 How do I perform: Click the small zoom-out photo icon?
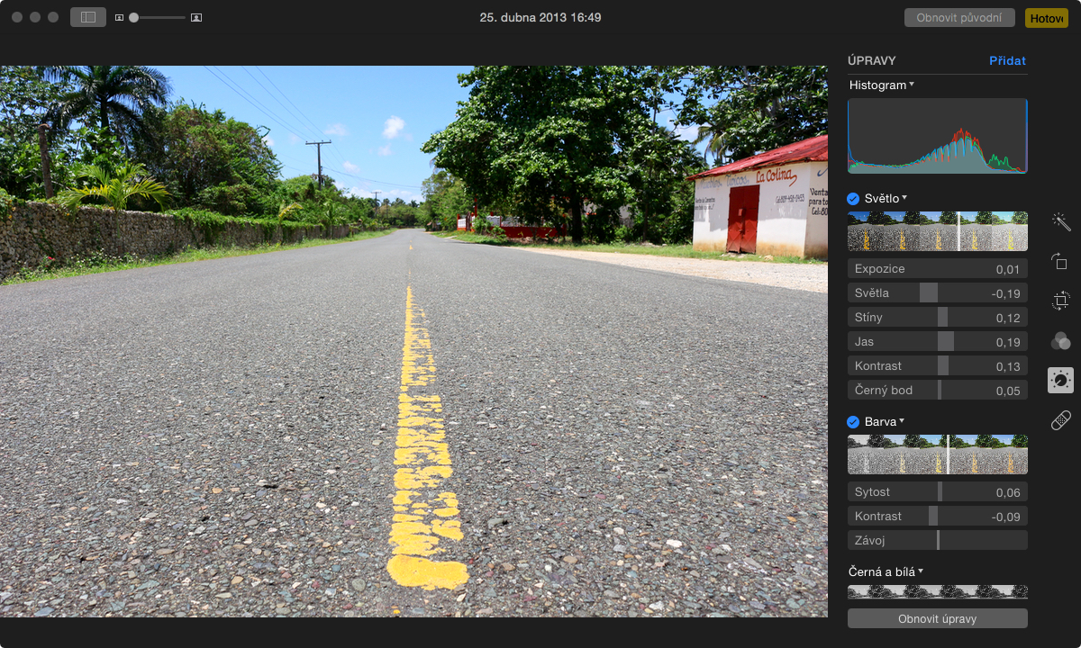click(x=119, y=18)
